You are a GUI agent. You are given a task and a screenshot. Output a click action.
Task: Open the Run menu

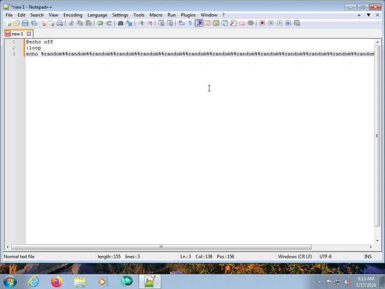pos(171,15)
